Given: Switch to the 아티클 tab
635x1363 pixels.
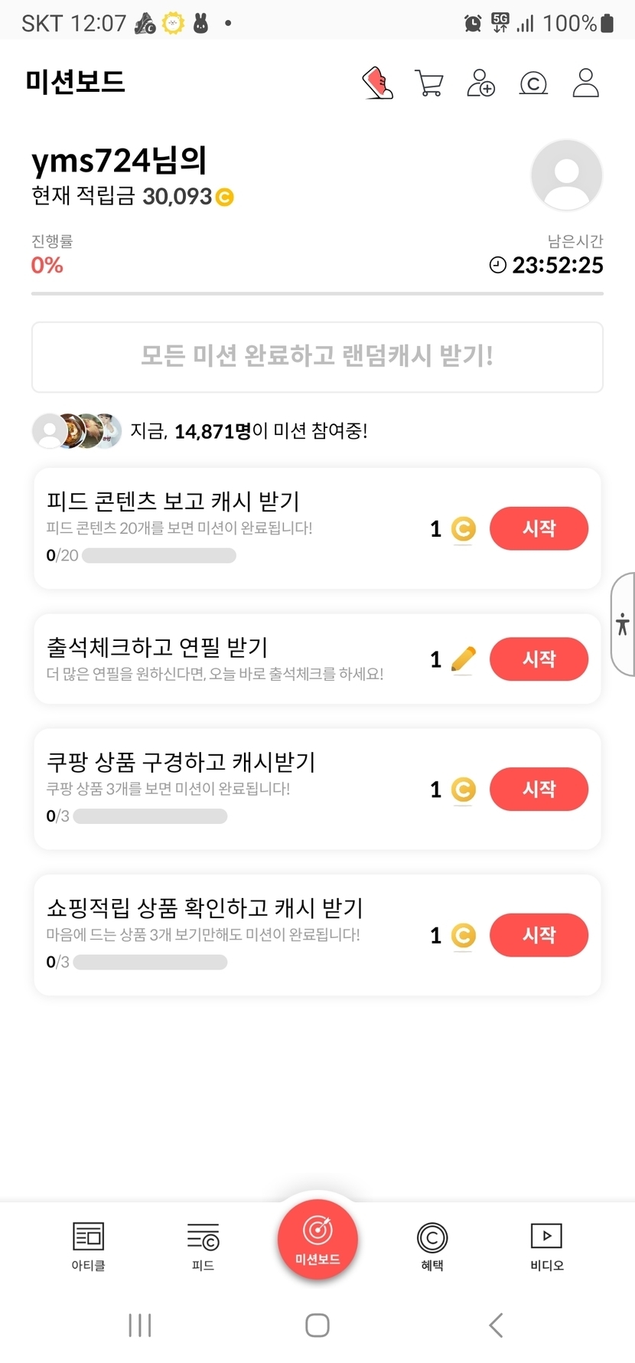Looking at the screenshot, I should pos(88,1246).
